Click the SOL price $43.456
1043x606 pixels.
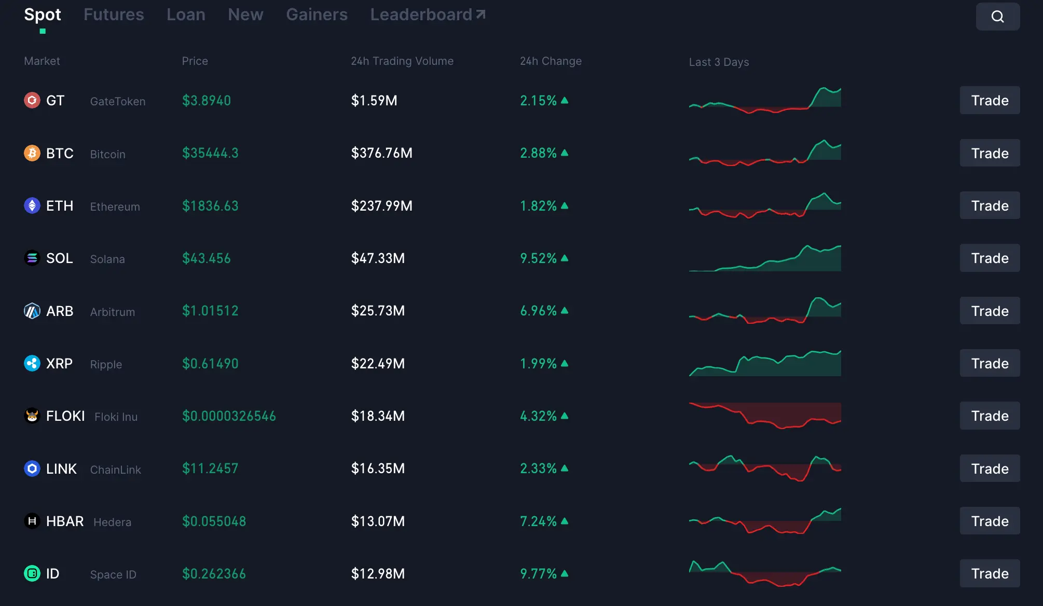point(207,258)
